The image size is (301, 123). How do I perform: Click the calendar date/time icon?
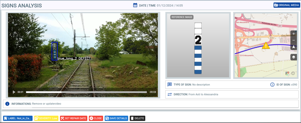(135, 5)
